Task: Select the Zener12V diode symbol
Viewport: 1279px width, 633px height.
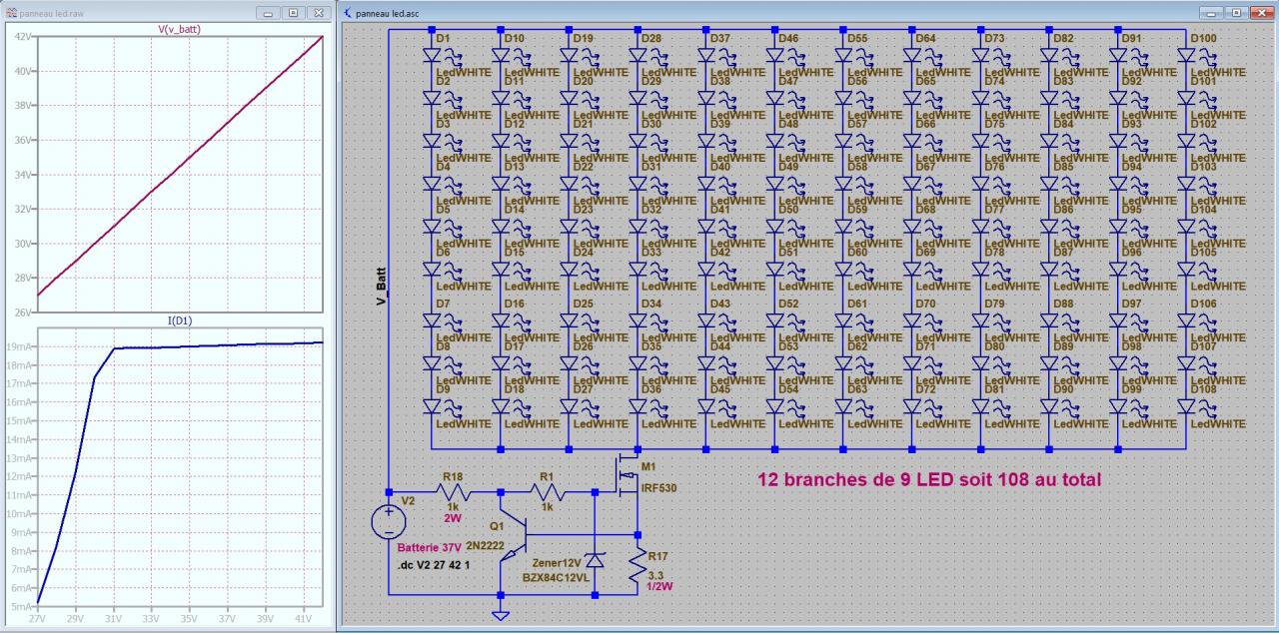Action: click(595, 563)
